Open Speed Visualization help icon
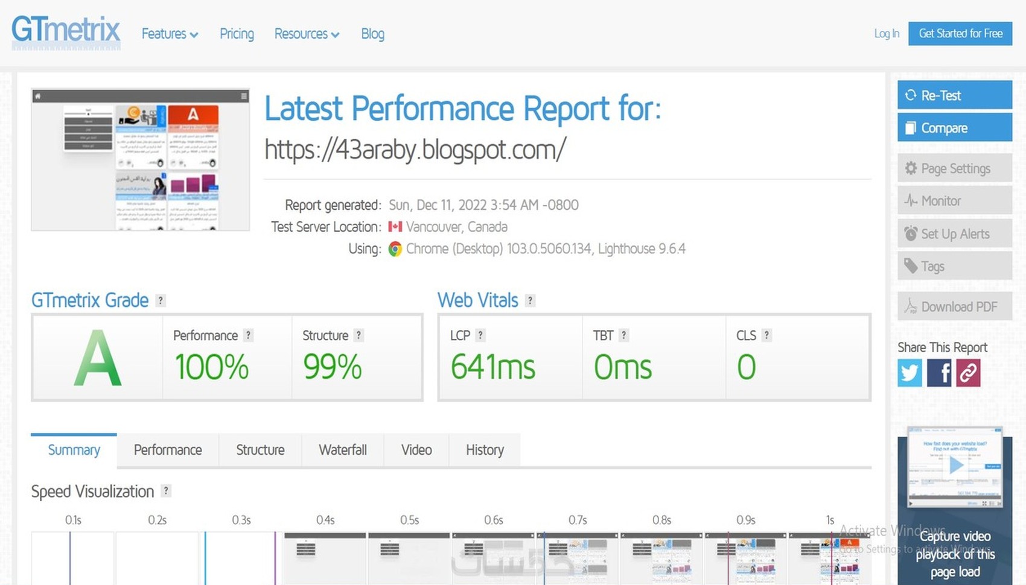The image size is (1026, 585). [x=166, y=491]
